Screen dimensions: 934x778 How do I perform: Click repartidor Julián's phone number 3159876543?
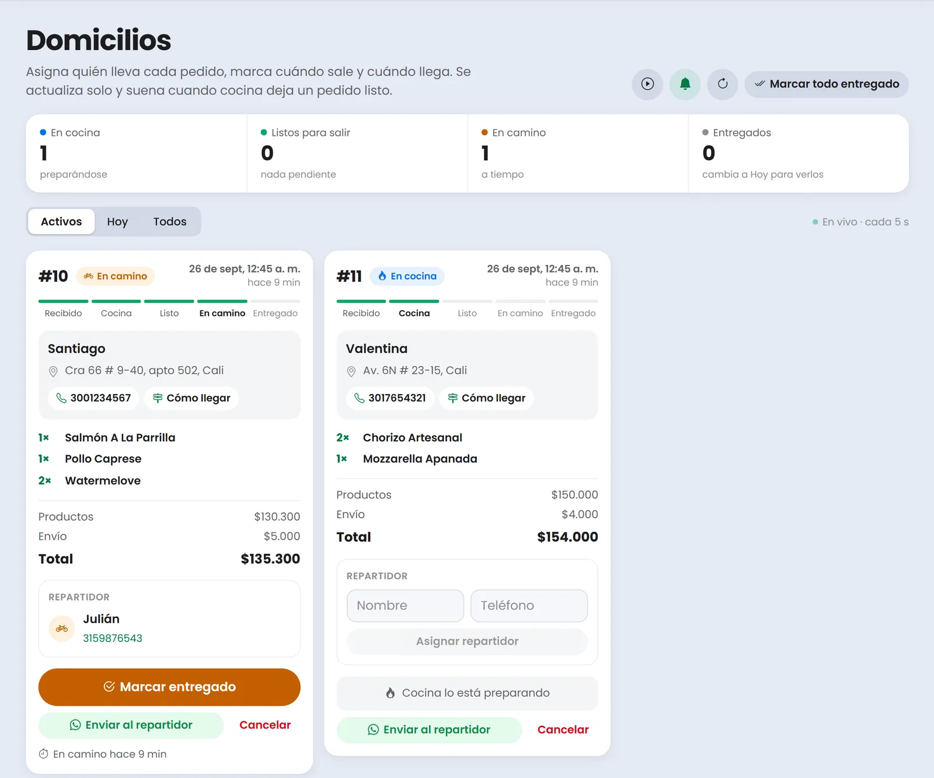pos(113,639)
